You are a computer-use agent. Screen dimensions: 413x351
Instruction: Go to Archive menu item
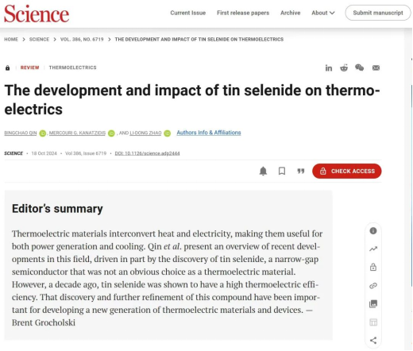pos(291,13)
